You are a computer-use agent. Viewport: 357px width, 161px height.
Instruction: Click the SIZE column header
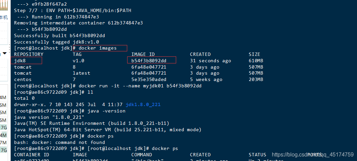[254, 54]
